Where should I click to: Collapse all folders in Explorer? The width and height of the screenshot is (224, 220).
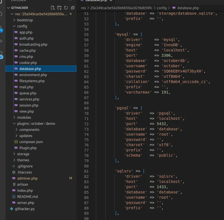click(x=73, y=8)
